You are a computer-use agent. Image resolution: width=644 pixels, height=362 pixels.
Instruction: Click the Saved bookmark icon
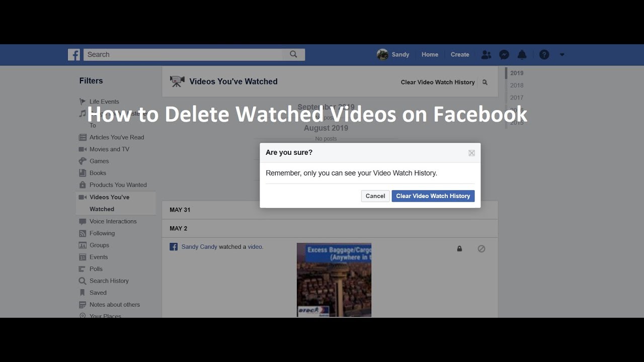pyautogui.click(x=83, y=293)
